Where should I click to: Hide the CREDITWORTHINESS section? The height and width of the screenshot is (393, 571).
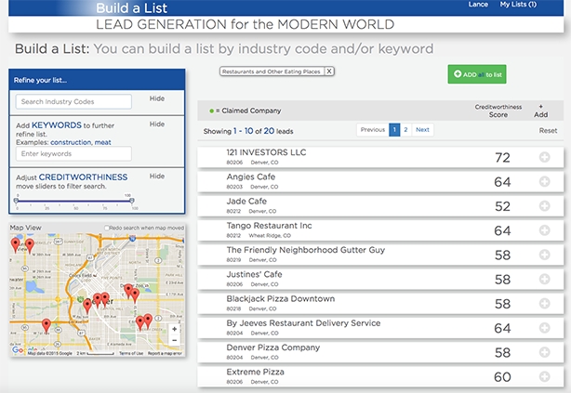point(157,177)
